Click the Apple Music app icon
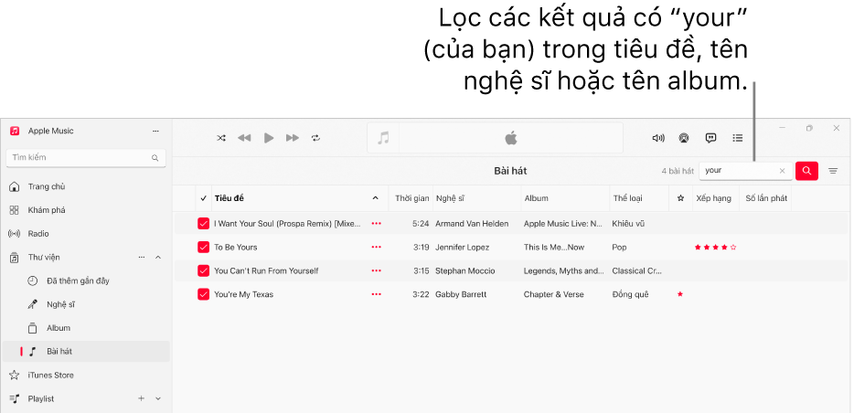854x413 pixels. coord(15,132)
